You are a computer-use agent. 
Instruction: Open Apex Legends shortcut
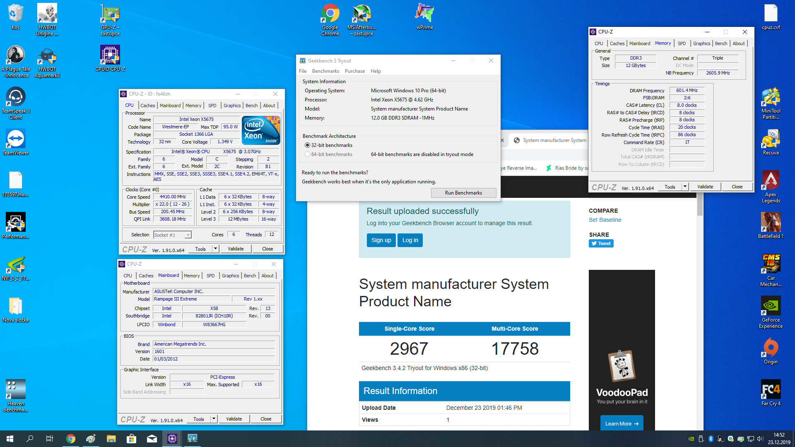point(771,187)
